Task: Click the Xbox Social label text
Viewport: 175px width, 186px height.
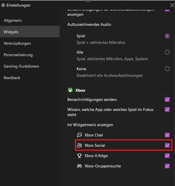Action: (x=95, y=145)
